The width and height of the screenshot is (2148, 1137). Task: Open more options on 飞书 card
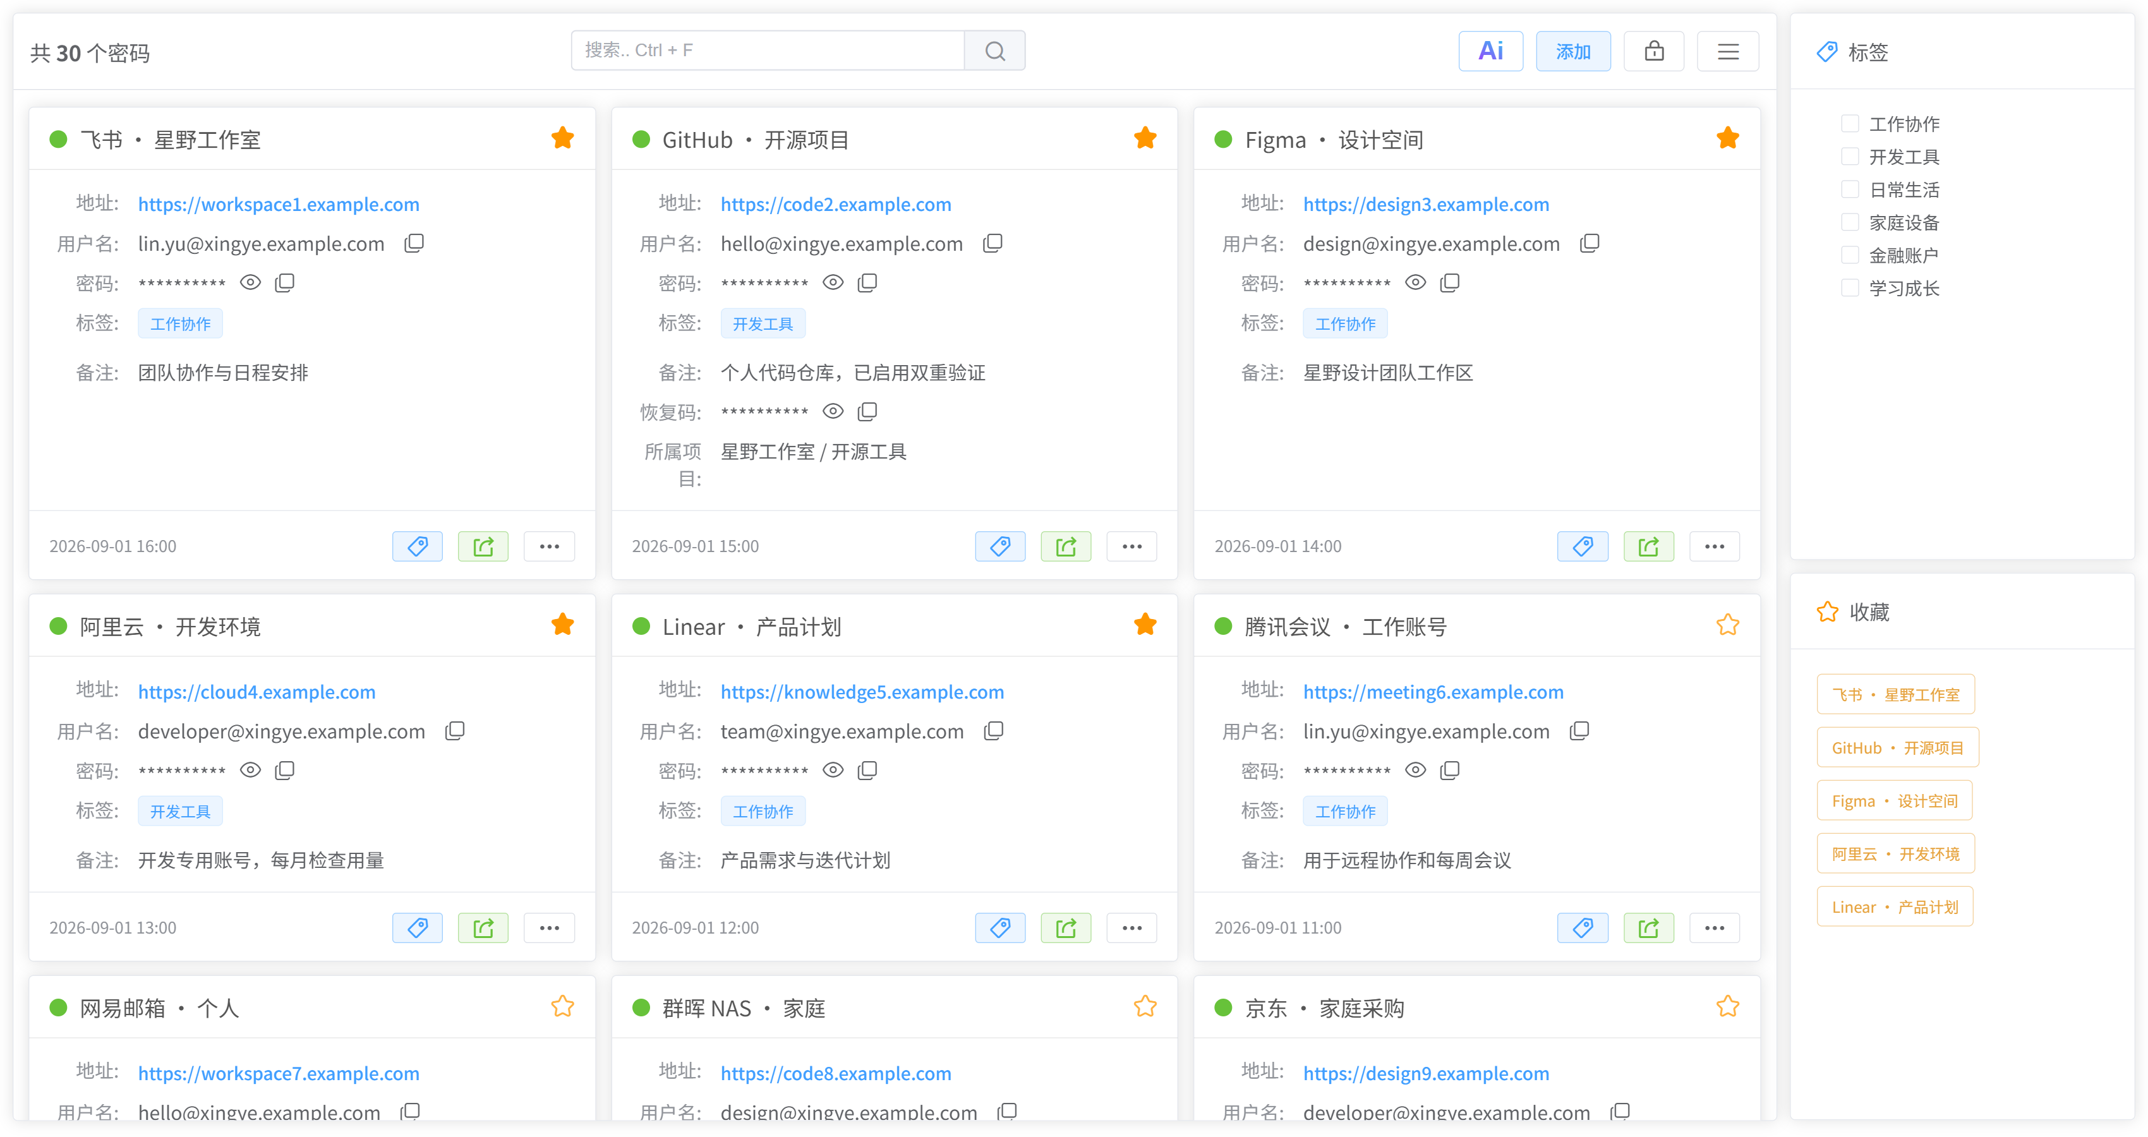tap(548, 546)
